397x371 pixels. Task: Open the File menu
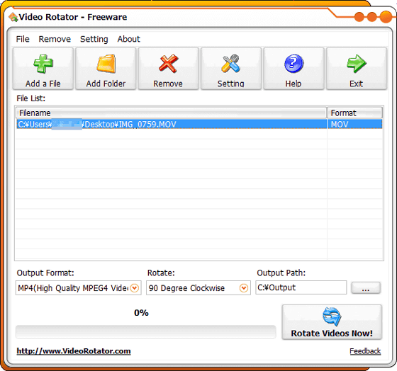[23, 39]
